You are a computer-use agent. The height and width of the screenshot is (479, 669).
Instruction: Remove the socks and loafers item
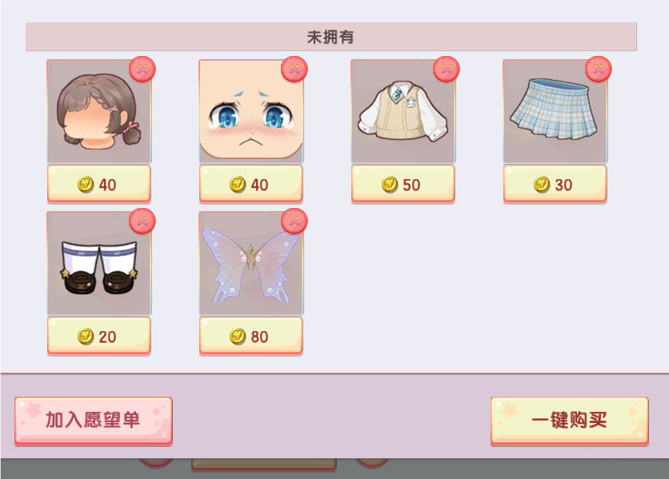click(142, 221)
